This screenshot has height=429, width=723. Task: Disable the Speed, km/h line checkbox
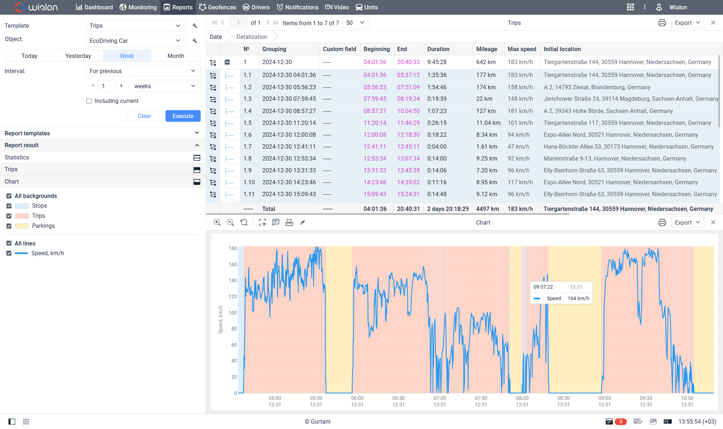coord(9,253)
